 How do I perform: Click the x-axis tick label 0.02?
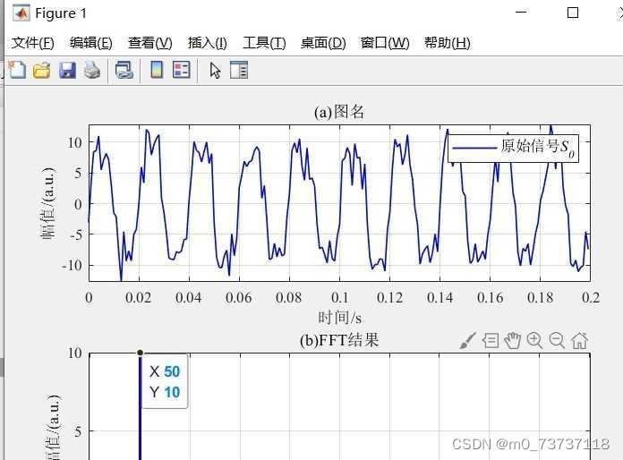coord(138,297)
